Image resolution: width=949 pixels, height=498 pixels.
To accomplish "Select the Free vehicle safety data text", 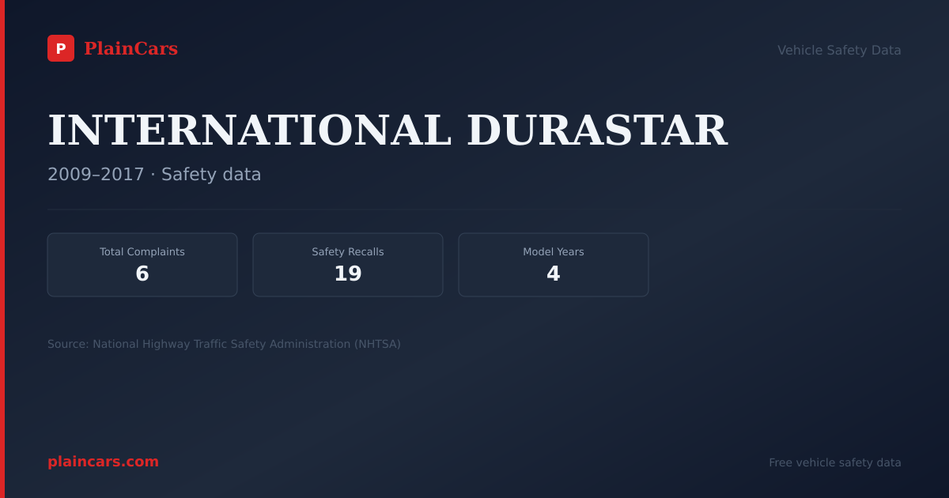I will click(x=835, y=462).
